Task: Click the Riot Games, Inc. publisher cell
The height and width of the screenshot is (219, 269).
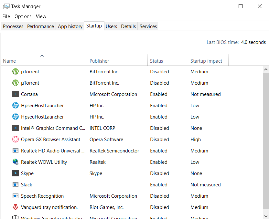Action: point(107,207)
